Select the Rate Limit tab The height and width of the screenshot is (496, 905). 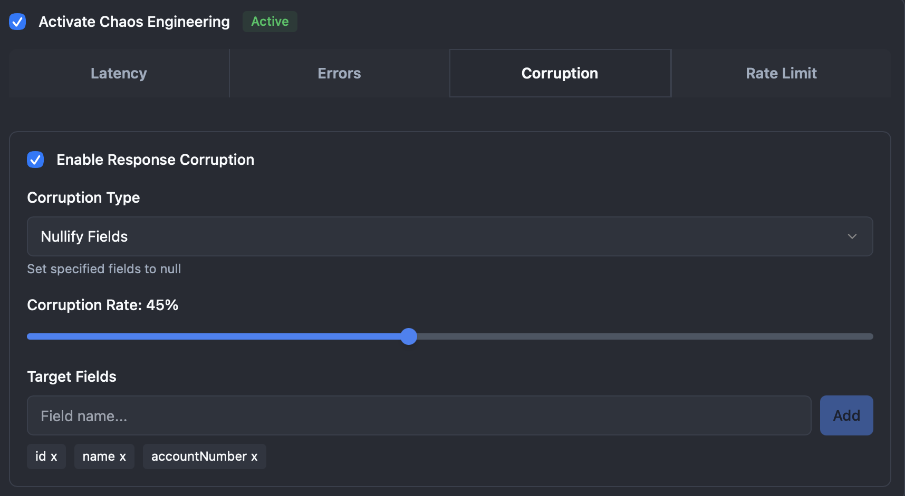781,73
